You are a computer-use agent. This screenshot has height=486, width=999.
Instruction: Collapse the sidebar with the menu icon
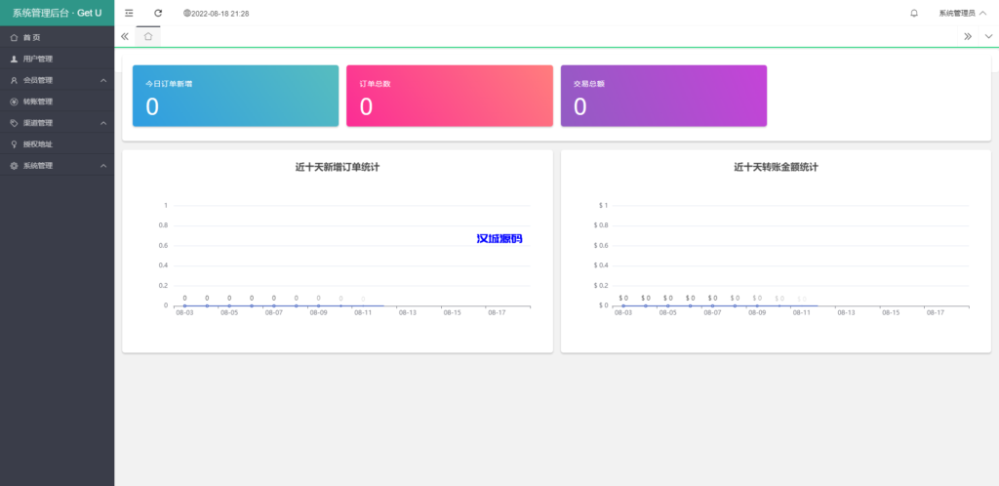tap(129, 13)
